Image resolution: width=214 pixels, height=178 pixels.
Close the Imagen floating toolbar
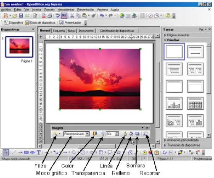coord(147,128)
